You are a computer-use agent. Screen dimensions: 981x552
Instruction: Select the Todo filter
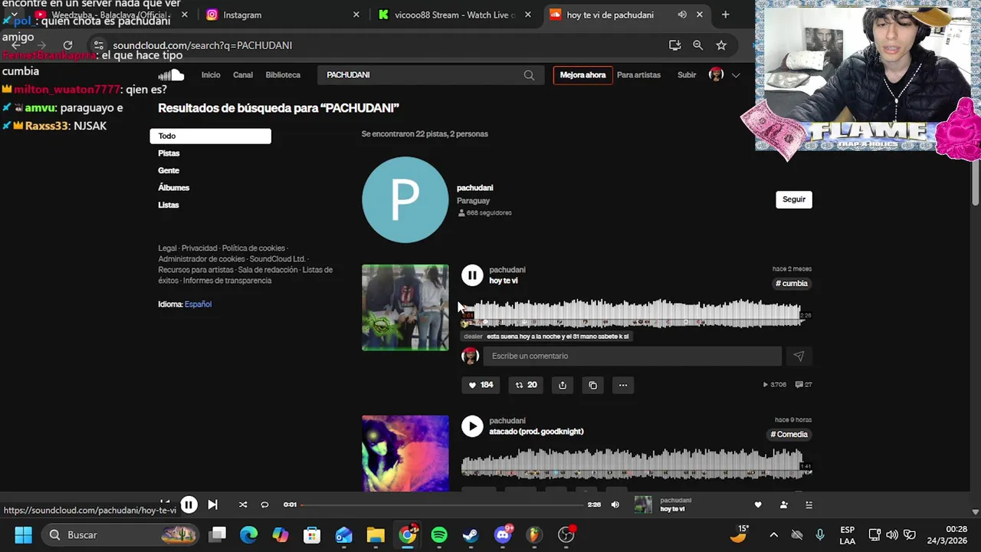pos(210,136)
